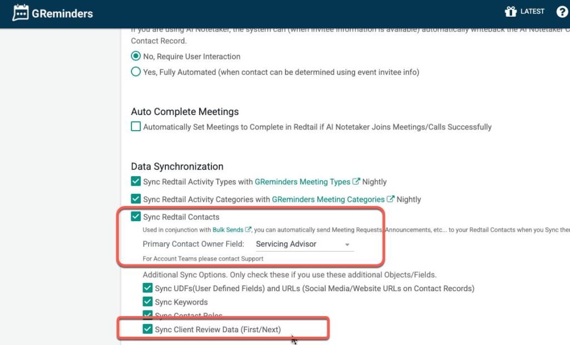570x345 pixels.
Task: Click external link icon after Meeting Categories
Action: (x=391, y=199)
